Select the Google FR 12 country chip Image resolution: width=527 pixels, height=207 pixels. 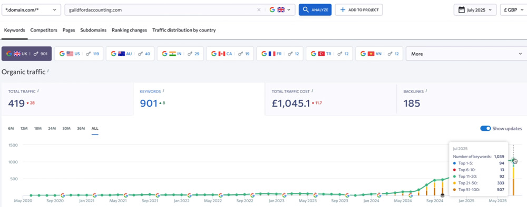point(280,54)
